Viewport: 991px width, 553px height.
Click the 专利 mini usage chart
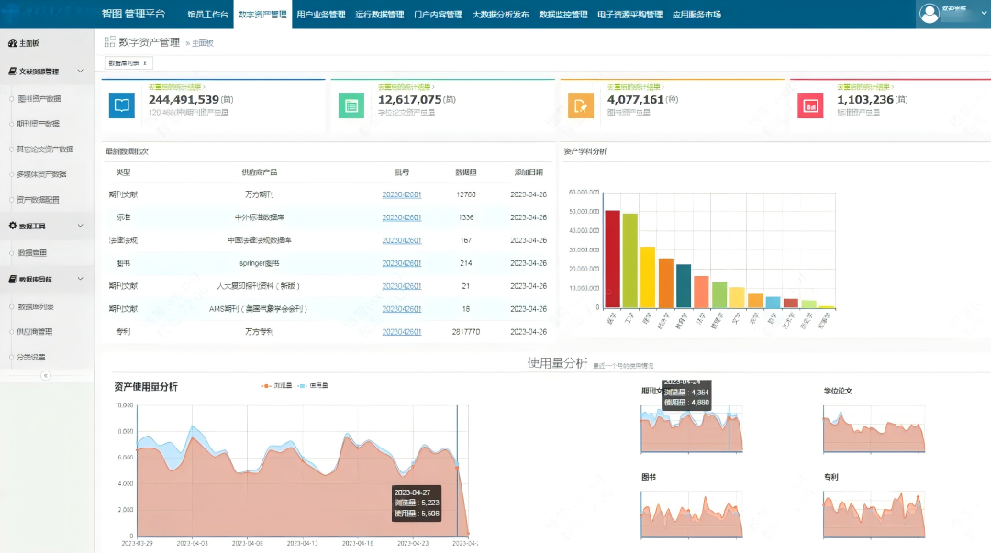pyautogui.click(x=874, y=515)
